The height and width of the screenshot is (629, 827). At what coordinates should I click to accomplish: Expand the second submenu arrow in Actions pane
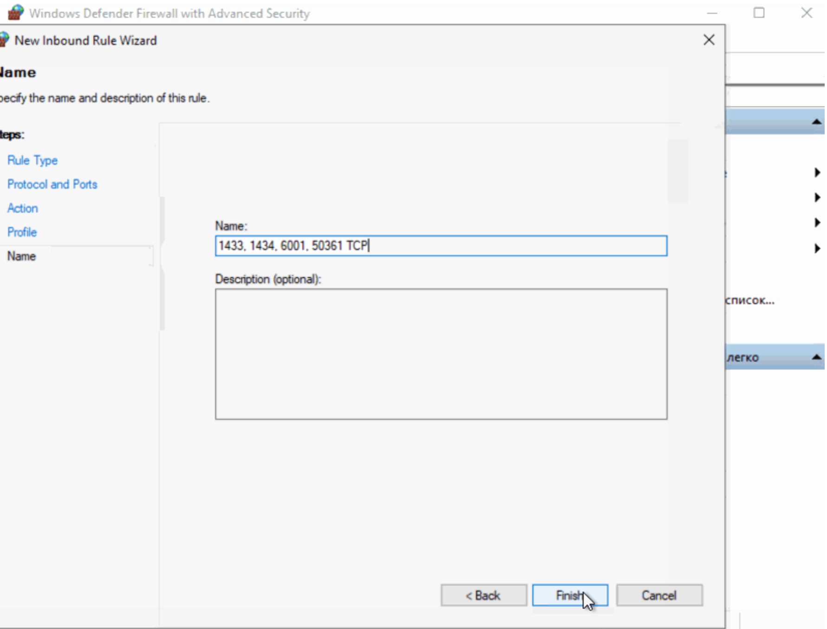(817, 197)
